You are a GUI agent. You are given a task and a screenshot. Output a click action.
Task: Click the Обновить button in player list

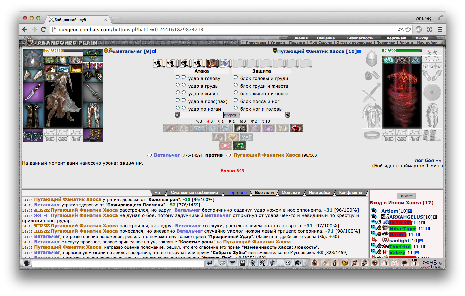[x=406, y=196]
